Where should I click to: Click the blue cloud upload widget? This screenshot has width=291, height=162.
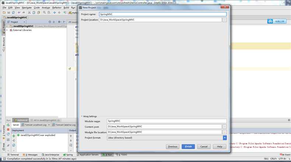click(x=277, y=21)
